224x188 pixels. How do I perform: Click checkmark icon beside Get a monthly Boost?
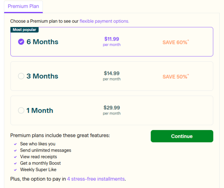(x=15, y=163)
